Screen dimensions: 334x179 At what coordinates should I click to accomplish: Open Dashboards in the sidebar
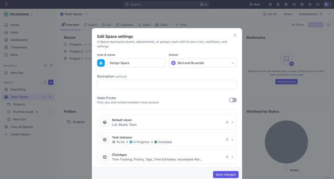19,40
